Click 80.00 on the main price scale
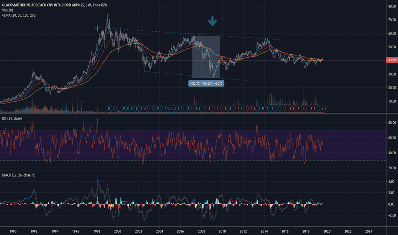 pos(392,6)
